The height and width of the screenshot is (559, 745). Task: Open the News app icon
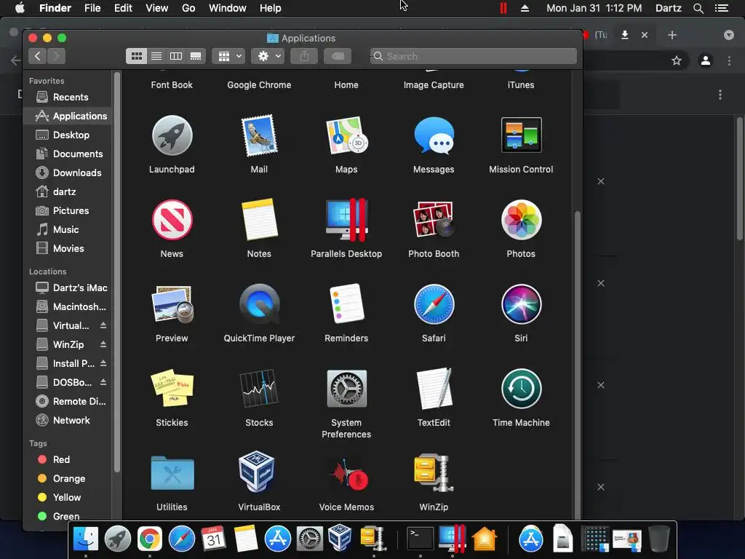tap(172, 220)
